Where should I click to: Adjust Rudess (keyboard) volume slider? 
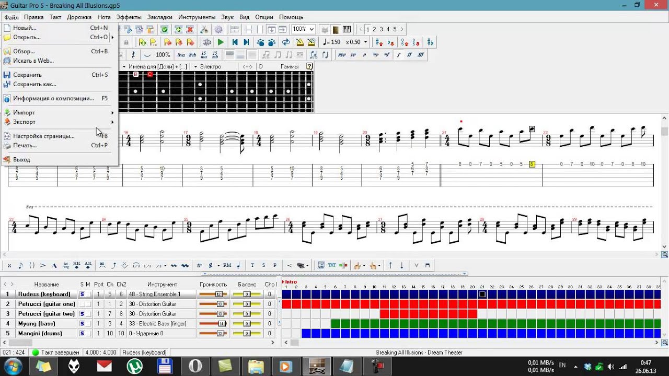pos(213,295)
